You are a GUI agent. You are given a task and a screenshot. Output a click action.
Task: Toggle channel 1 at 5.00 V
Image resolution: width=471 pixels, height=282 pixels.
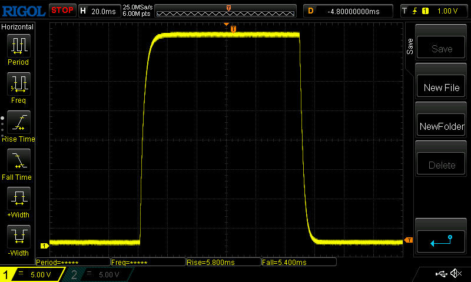point(32,274)
